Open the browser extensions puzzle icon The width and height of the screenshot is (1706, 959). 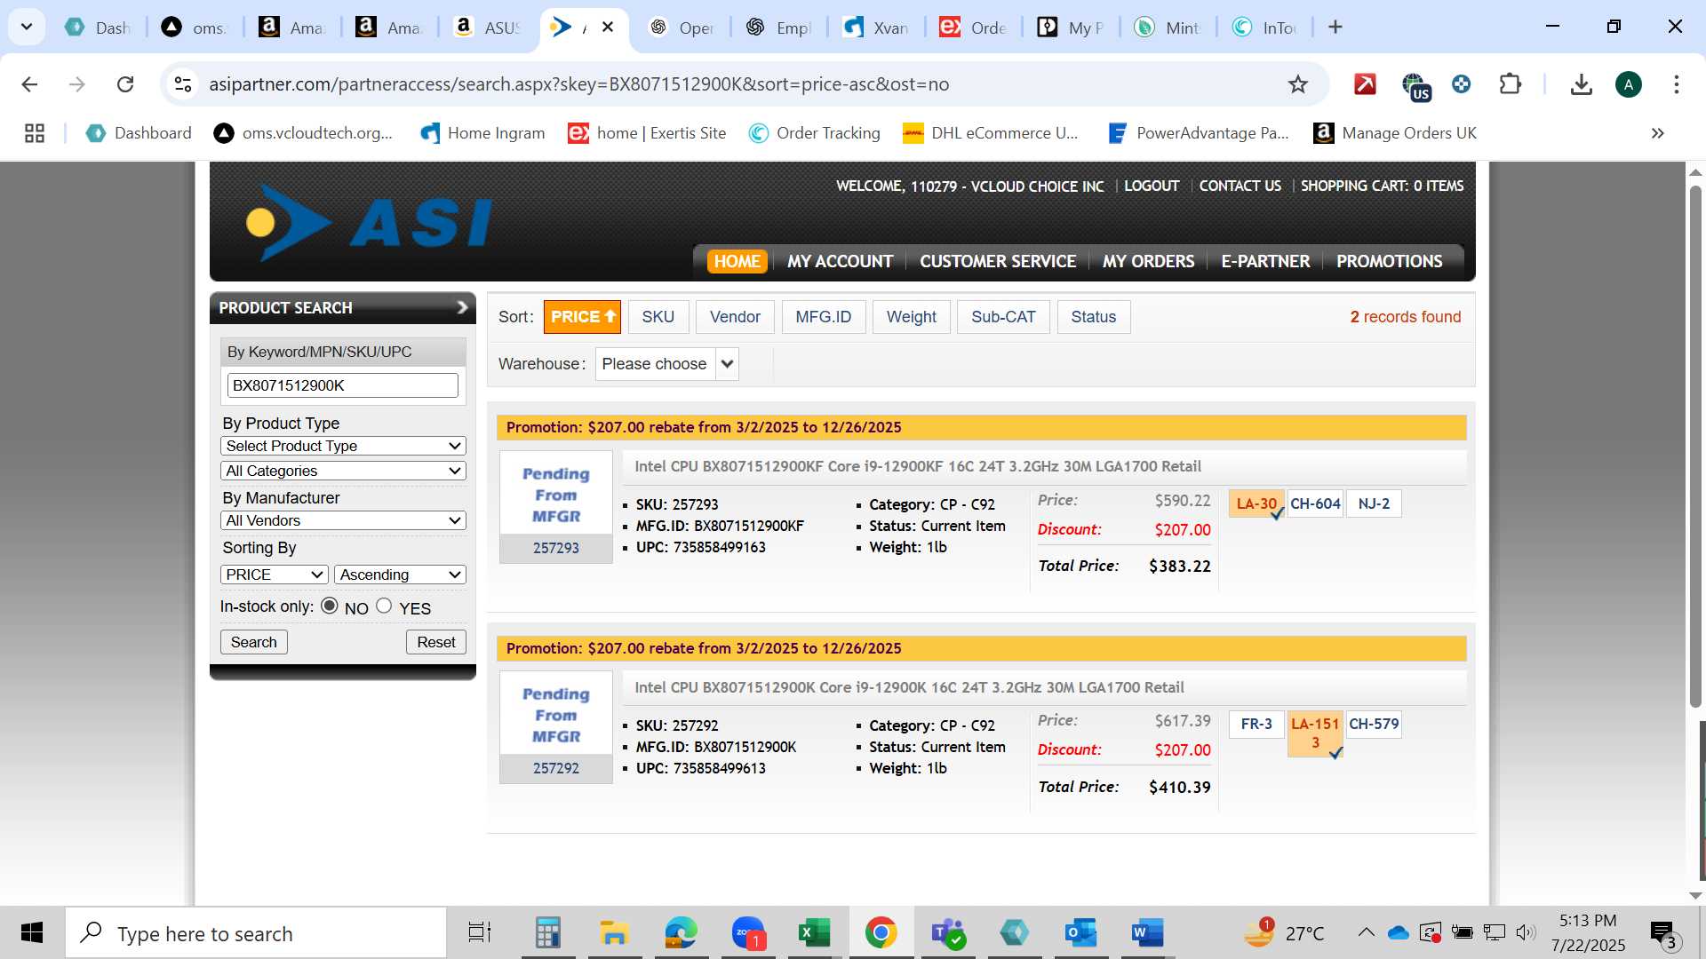(x=1510, y=84)
